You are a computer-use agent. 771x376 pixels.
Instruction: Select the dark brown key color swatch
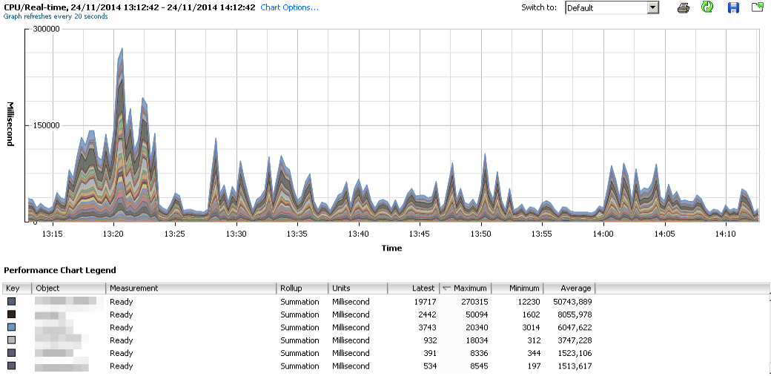click(11, 314)
